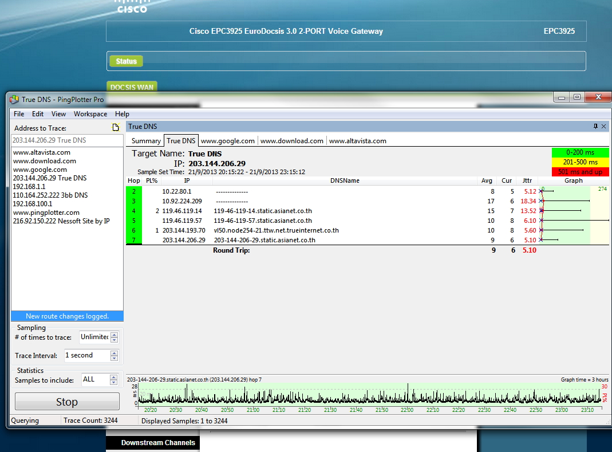Increase the number of times to trace
Screen dimensions: 612x452
click(x=114, y=335)
